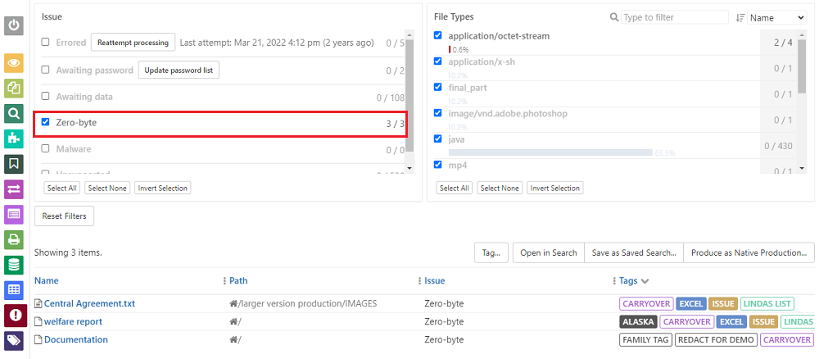Viewport: 819px width, 359px height.
Task: Uncheck java file type
Action: (x=437, y=139)
